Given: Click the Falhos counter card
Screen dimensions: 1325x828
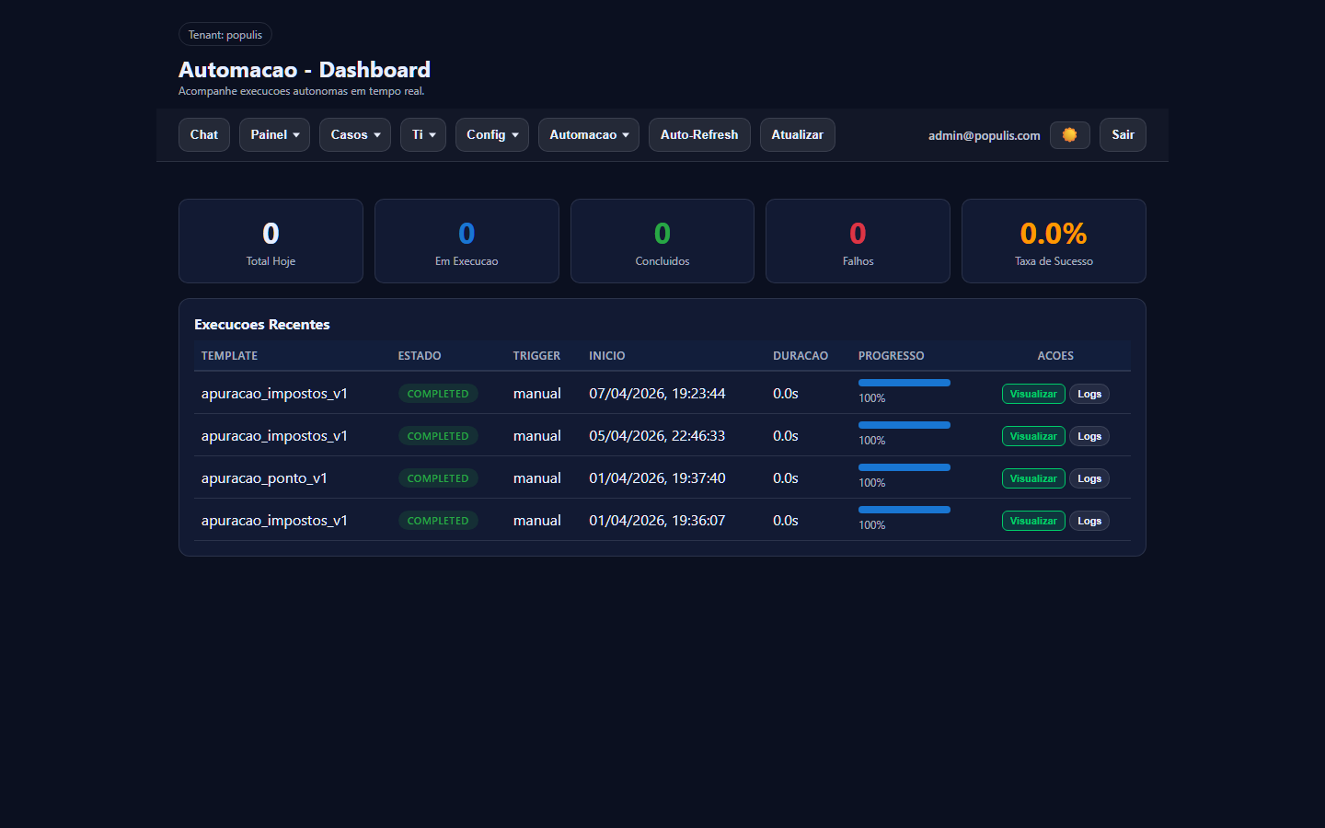Looking at the screenshot, I should click(858, 241).
